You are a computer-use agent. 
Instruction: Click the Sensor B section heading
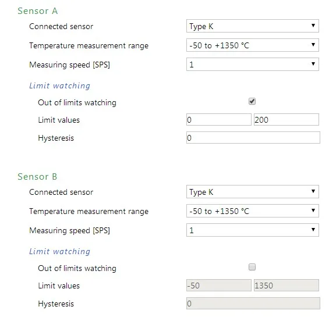point(37,177)
